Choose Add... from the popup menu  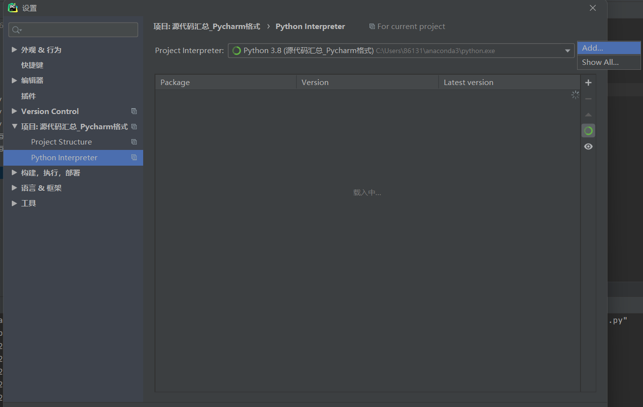609,48
